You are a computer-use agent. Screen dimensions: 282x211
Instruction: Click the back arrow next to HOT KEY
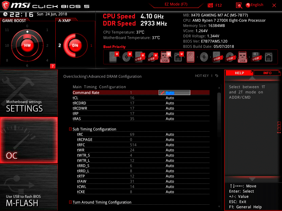coord(217,76)
